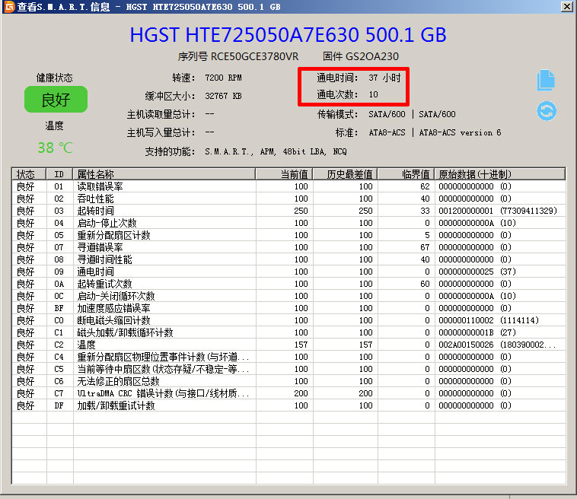Click the firmware value GS2OA230
This screenshot has height=499, width=577.
click(x=372, y=56)
